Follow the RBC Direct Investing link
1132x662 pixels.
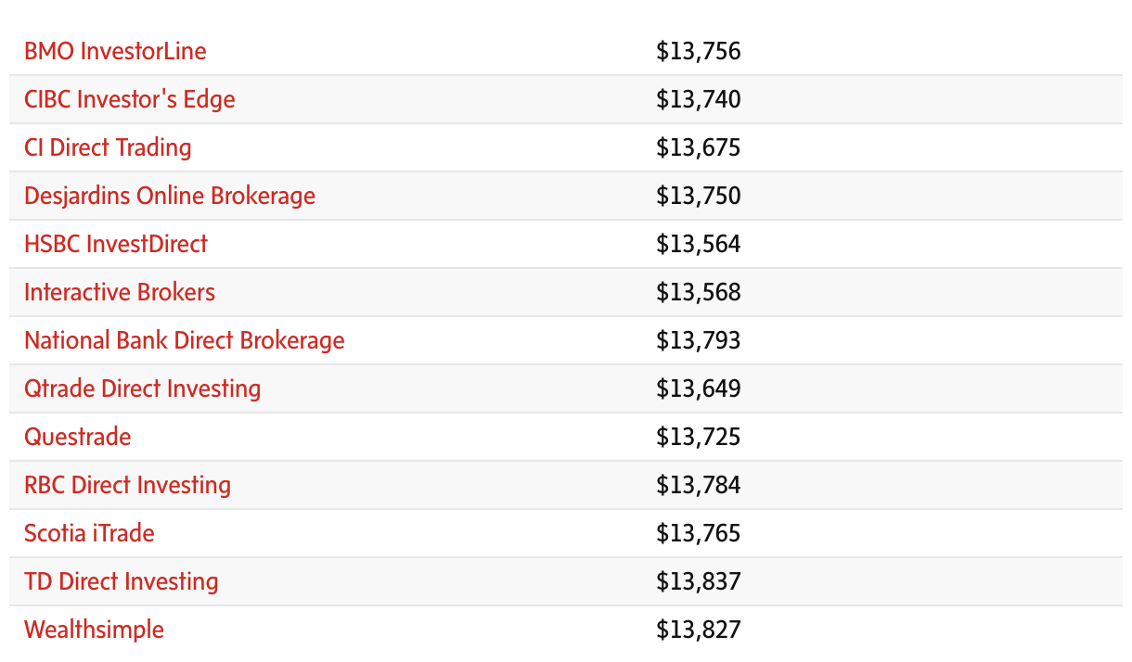coord(128,485)
